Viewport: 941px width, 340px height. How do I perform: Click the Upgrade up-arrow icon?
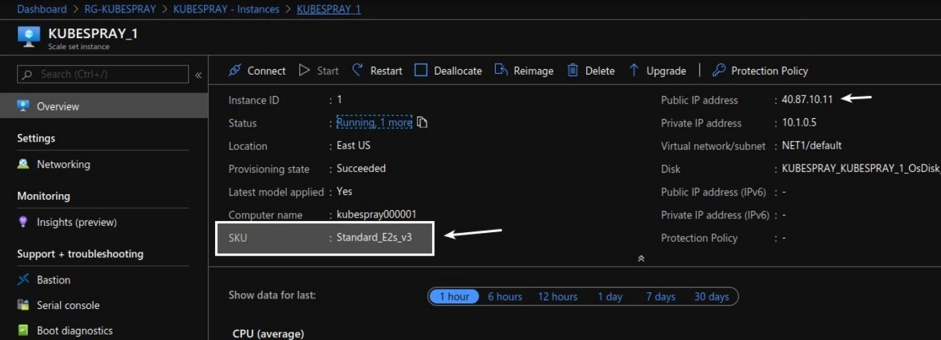tap(633, 70)
